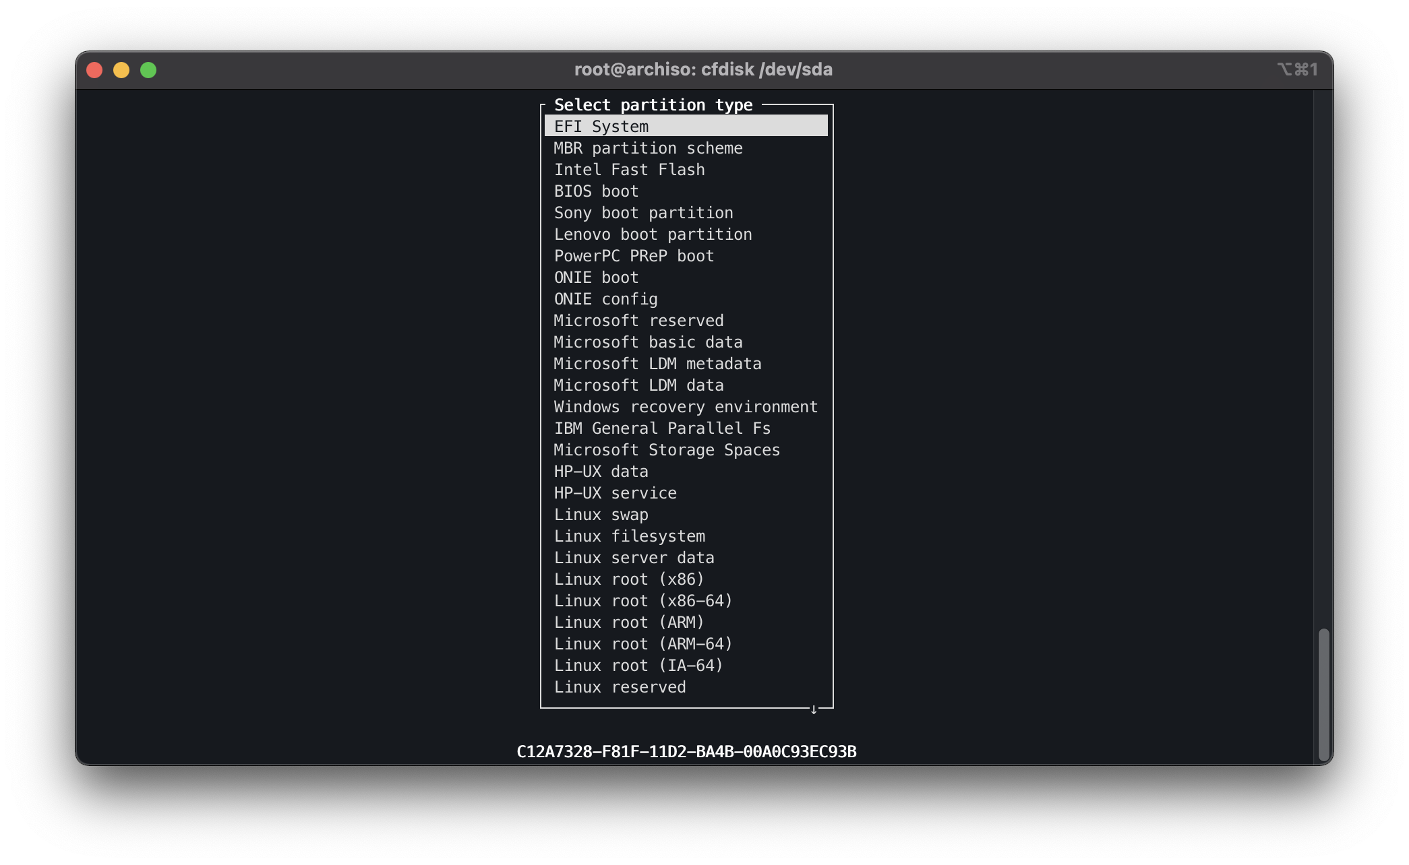Select PowerPC PReP boot type
1409x865 pixels.
(686, 255)
